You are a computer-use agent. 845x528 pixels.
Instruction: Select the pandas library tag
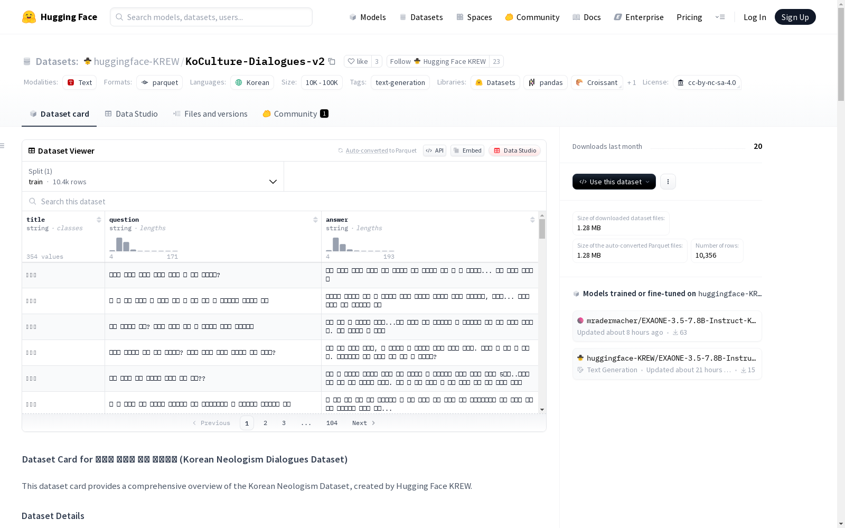tap(546, 82)
